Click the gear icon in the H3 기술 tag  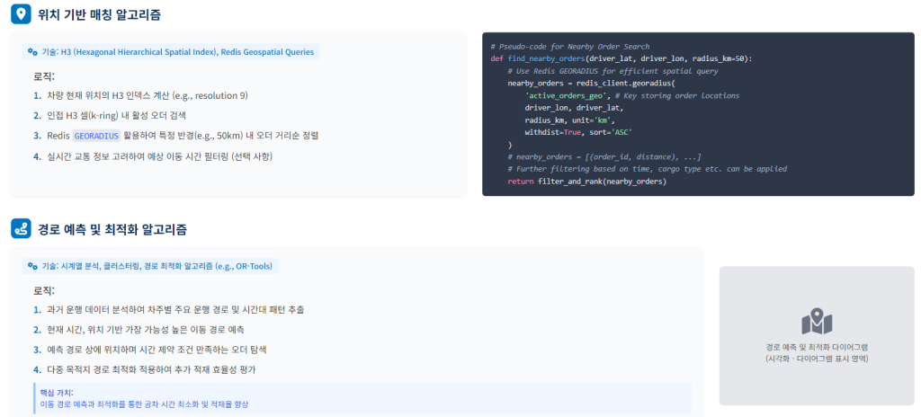click(32, 52)
